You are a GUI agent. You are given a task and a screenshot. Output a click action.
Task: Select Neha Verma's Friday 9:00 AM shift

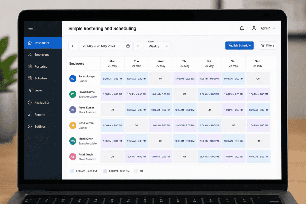coord(209,125)
